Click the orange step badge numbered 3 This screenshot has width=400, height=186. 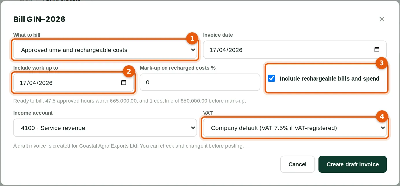(382, 63)
